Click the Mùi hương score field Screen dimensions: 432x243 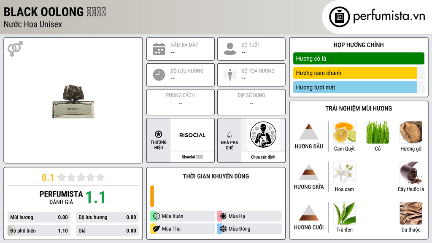tap(39, 217)
